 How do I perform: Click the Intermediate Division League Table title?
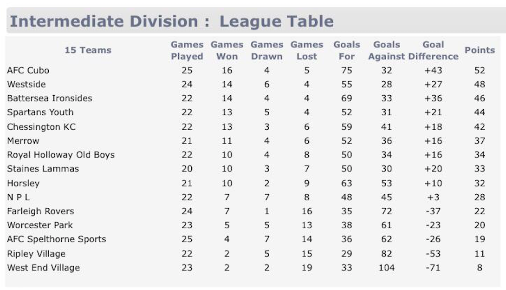click(x=172, y=21)
